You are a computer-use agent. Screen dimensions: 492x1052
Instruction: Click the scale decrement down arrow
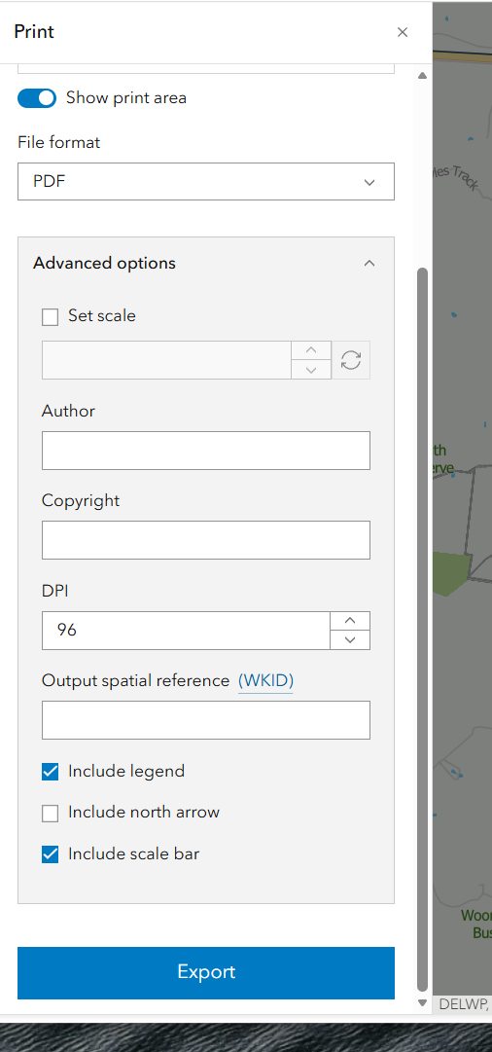[311, 370]
